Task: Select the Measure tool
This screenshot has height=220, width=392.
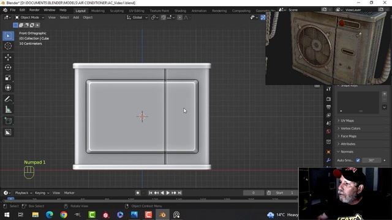Action: (x=8, y=109)
